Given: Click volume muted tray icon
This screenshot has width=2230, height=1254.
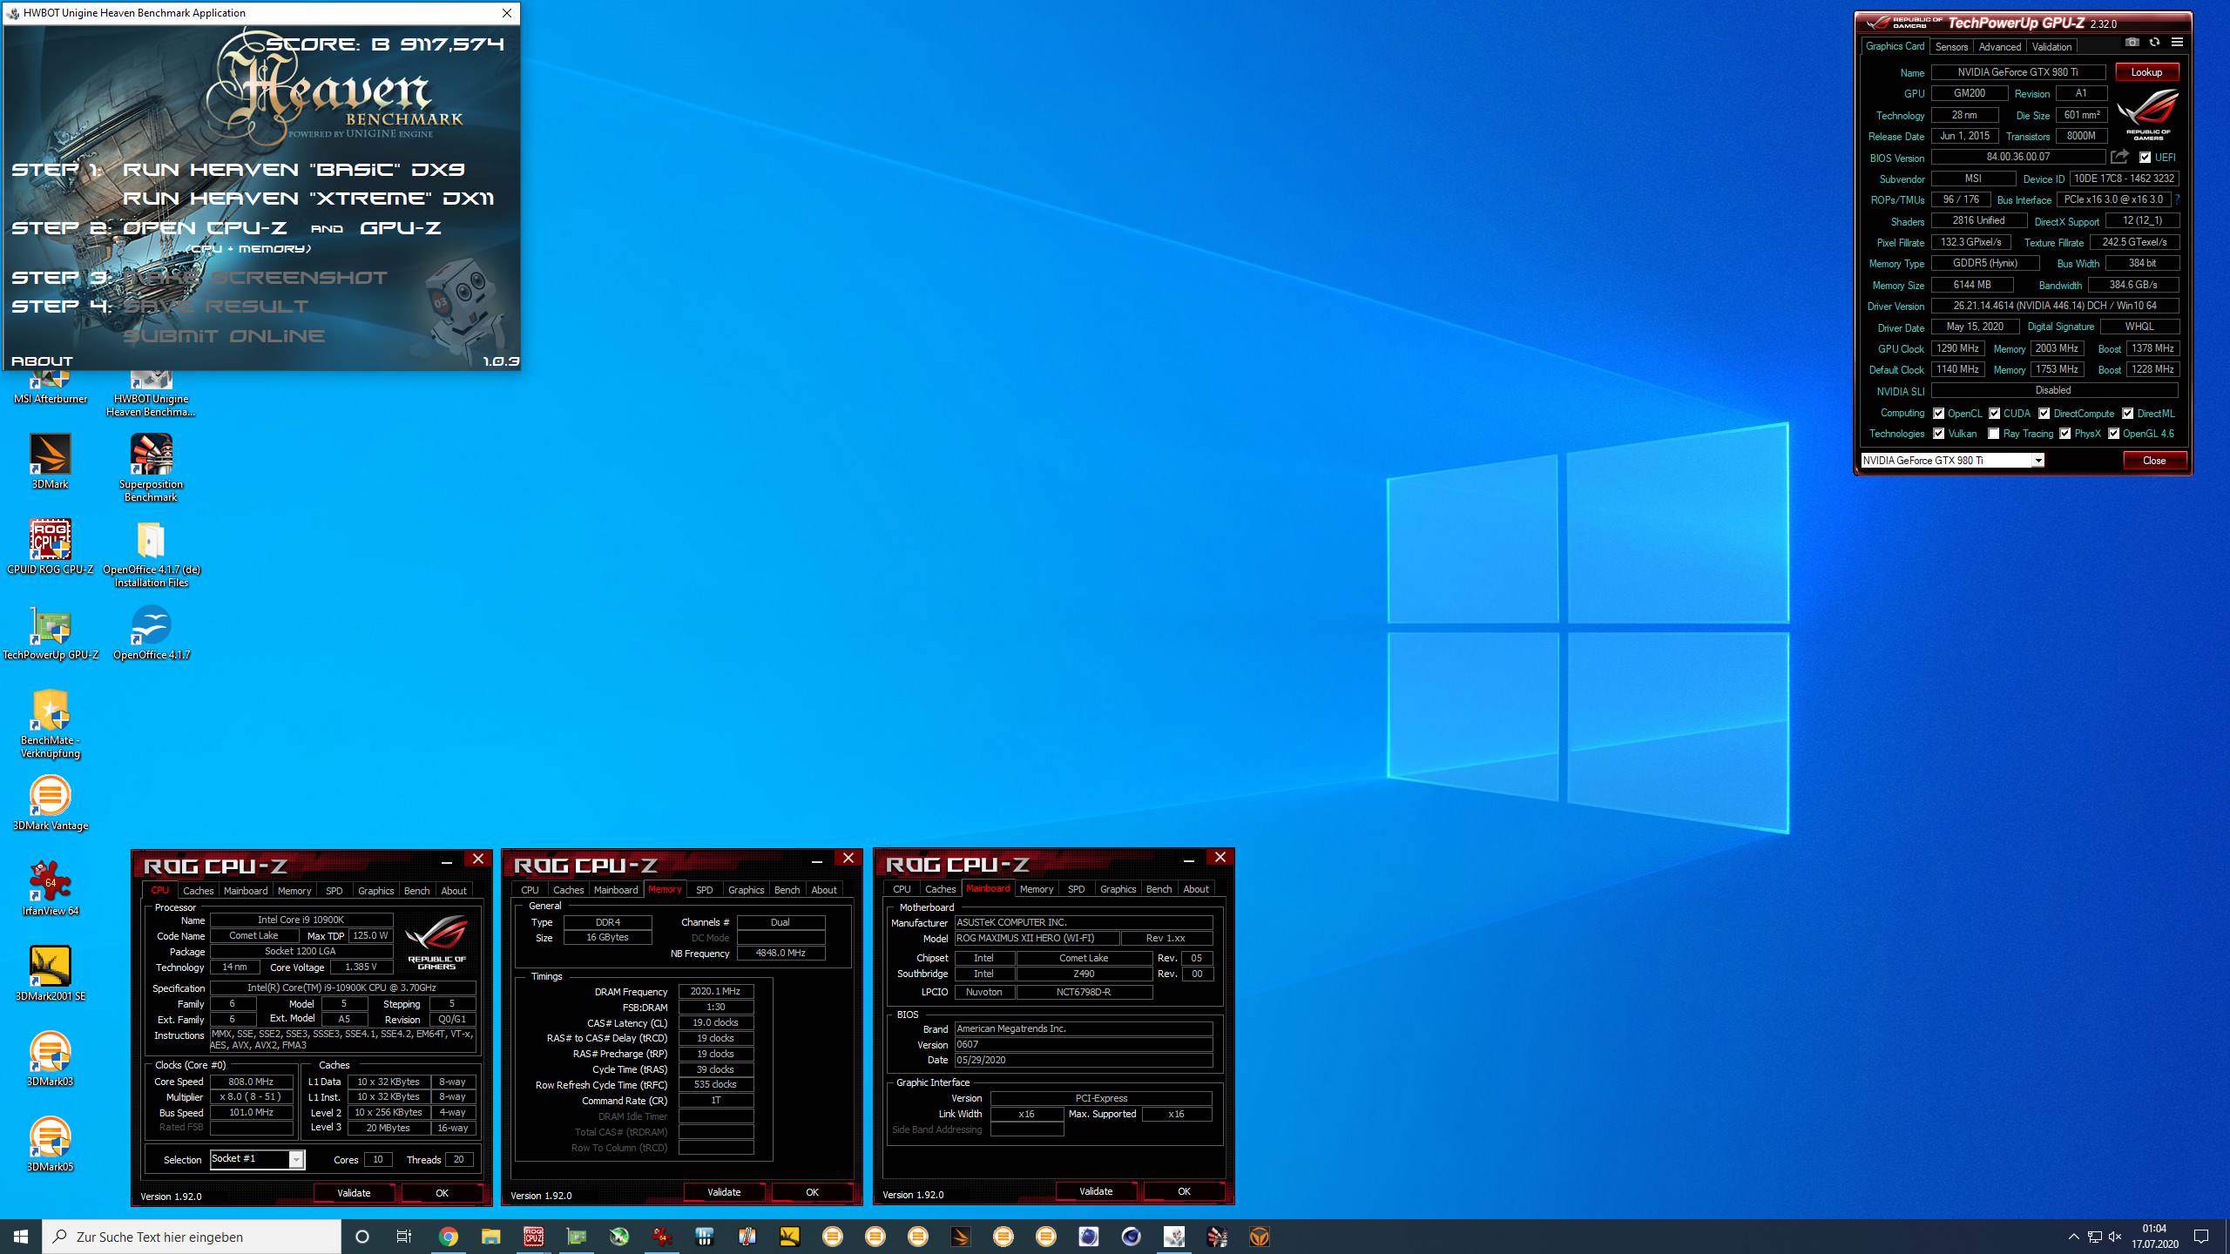Looking at the screenshot, I should (x=2115, y=1237).
